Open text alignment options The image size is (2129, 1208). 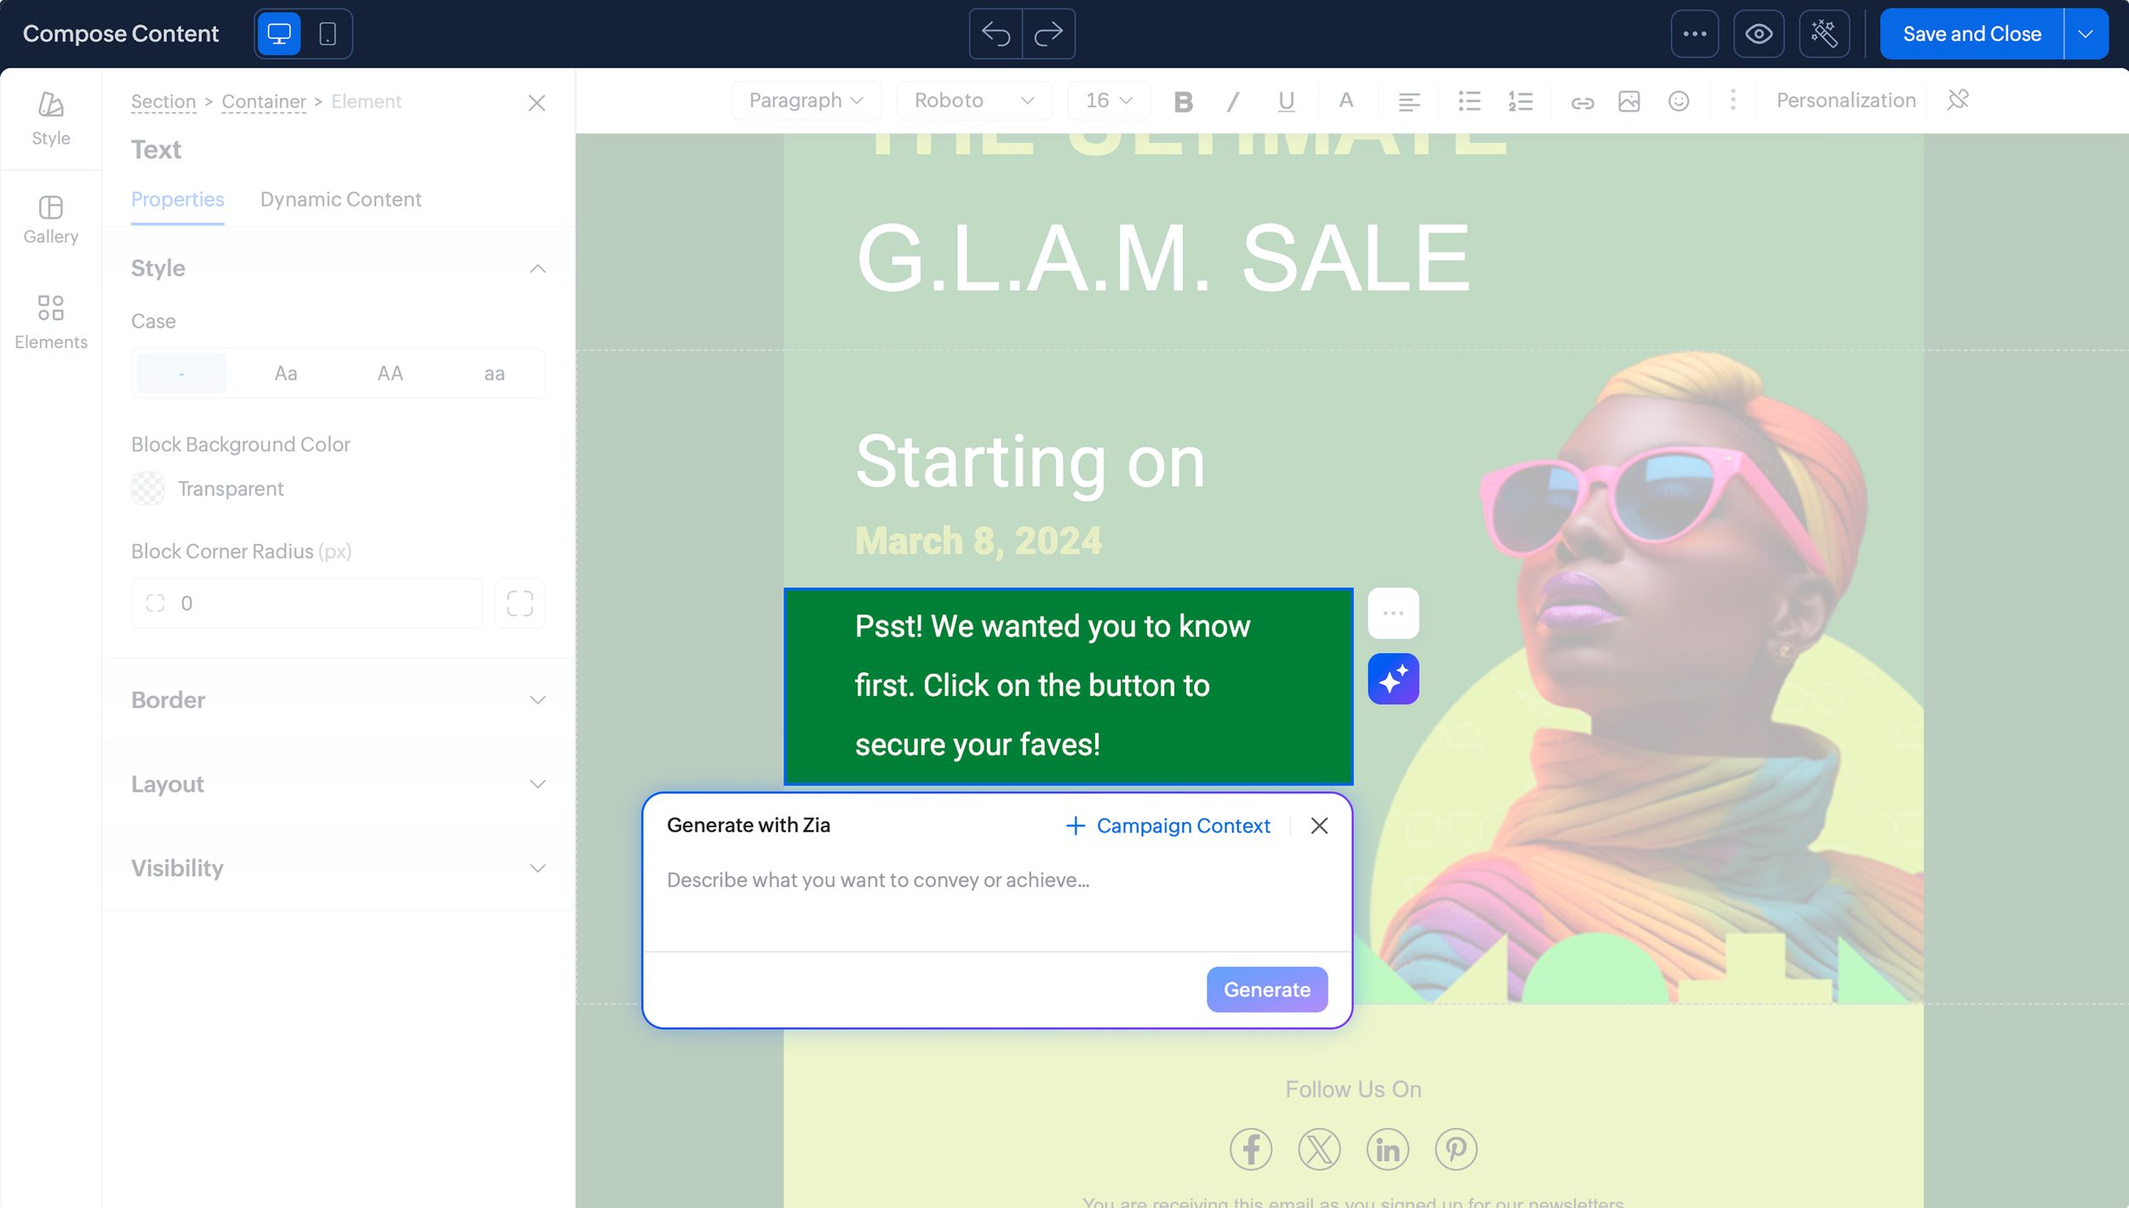(1409, 101)
